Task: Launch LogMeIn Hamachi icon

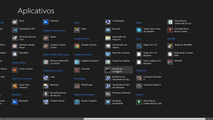Action: pos(77,62)
